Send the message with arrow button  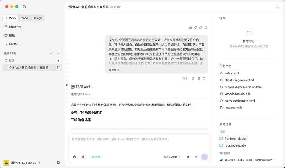[204, 157]
